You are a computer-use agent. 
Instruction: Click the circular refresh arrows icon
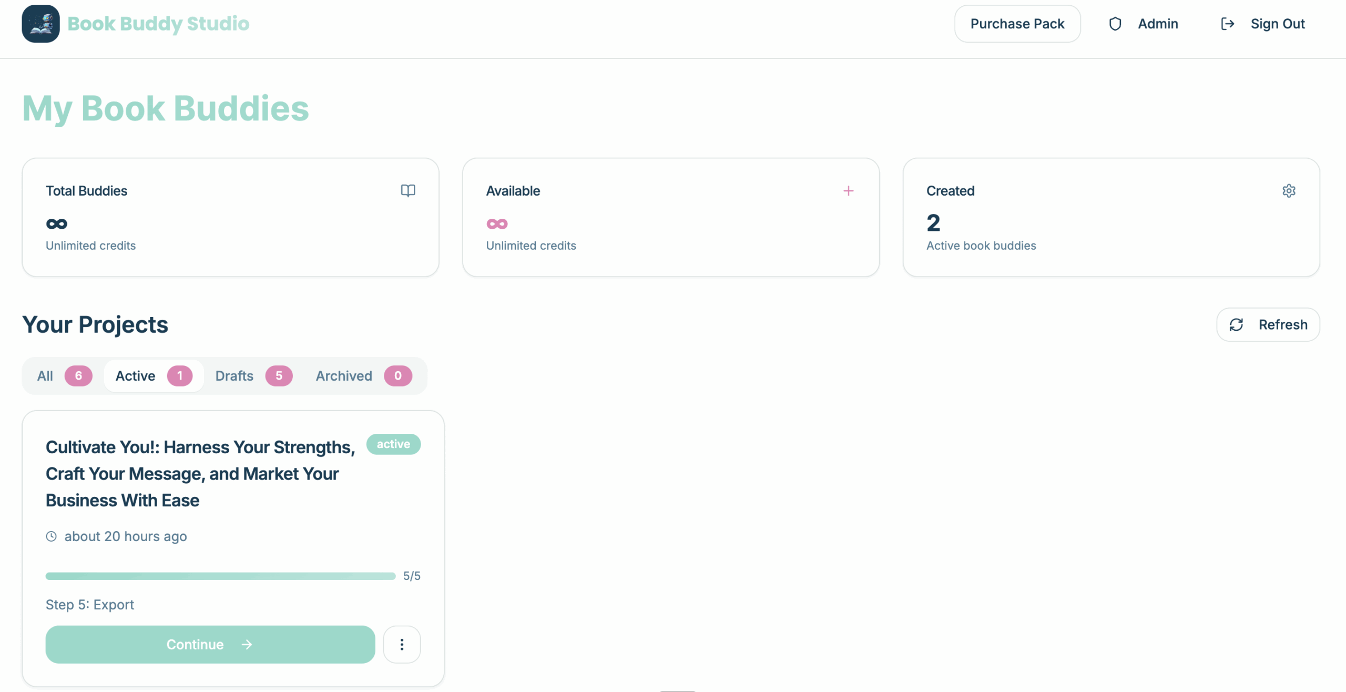[x=1236, y=324]
